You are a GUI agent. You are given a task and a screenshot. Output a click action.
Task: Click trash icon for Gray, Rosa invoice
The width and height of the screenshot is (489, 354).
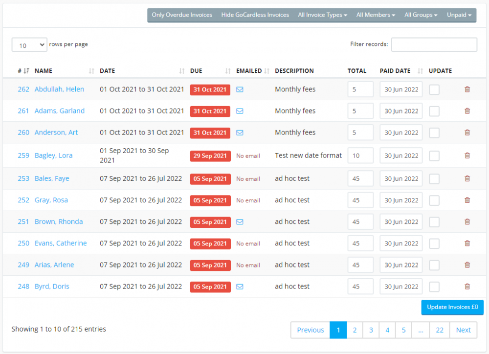coord(467,200)
